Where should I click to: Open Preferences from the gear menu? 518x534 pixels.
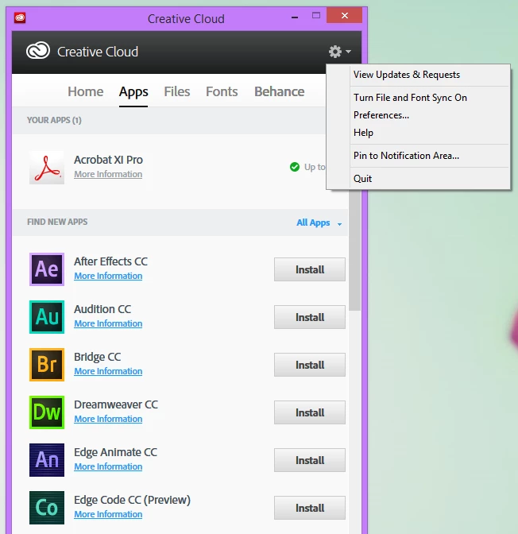click(418, 115)
